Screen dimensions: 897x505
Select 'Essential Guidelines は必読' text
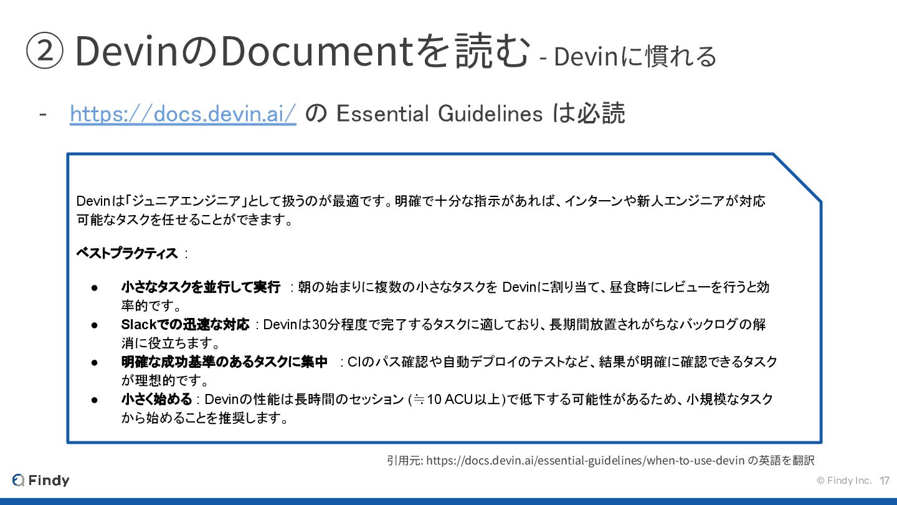(x=480, y=113)
